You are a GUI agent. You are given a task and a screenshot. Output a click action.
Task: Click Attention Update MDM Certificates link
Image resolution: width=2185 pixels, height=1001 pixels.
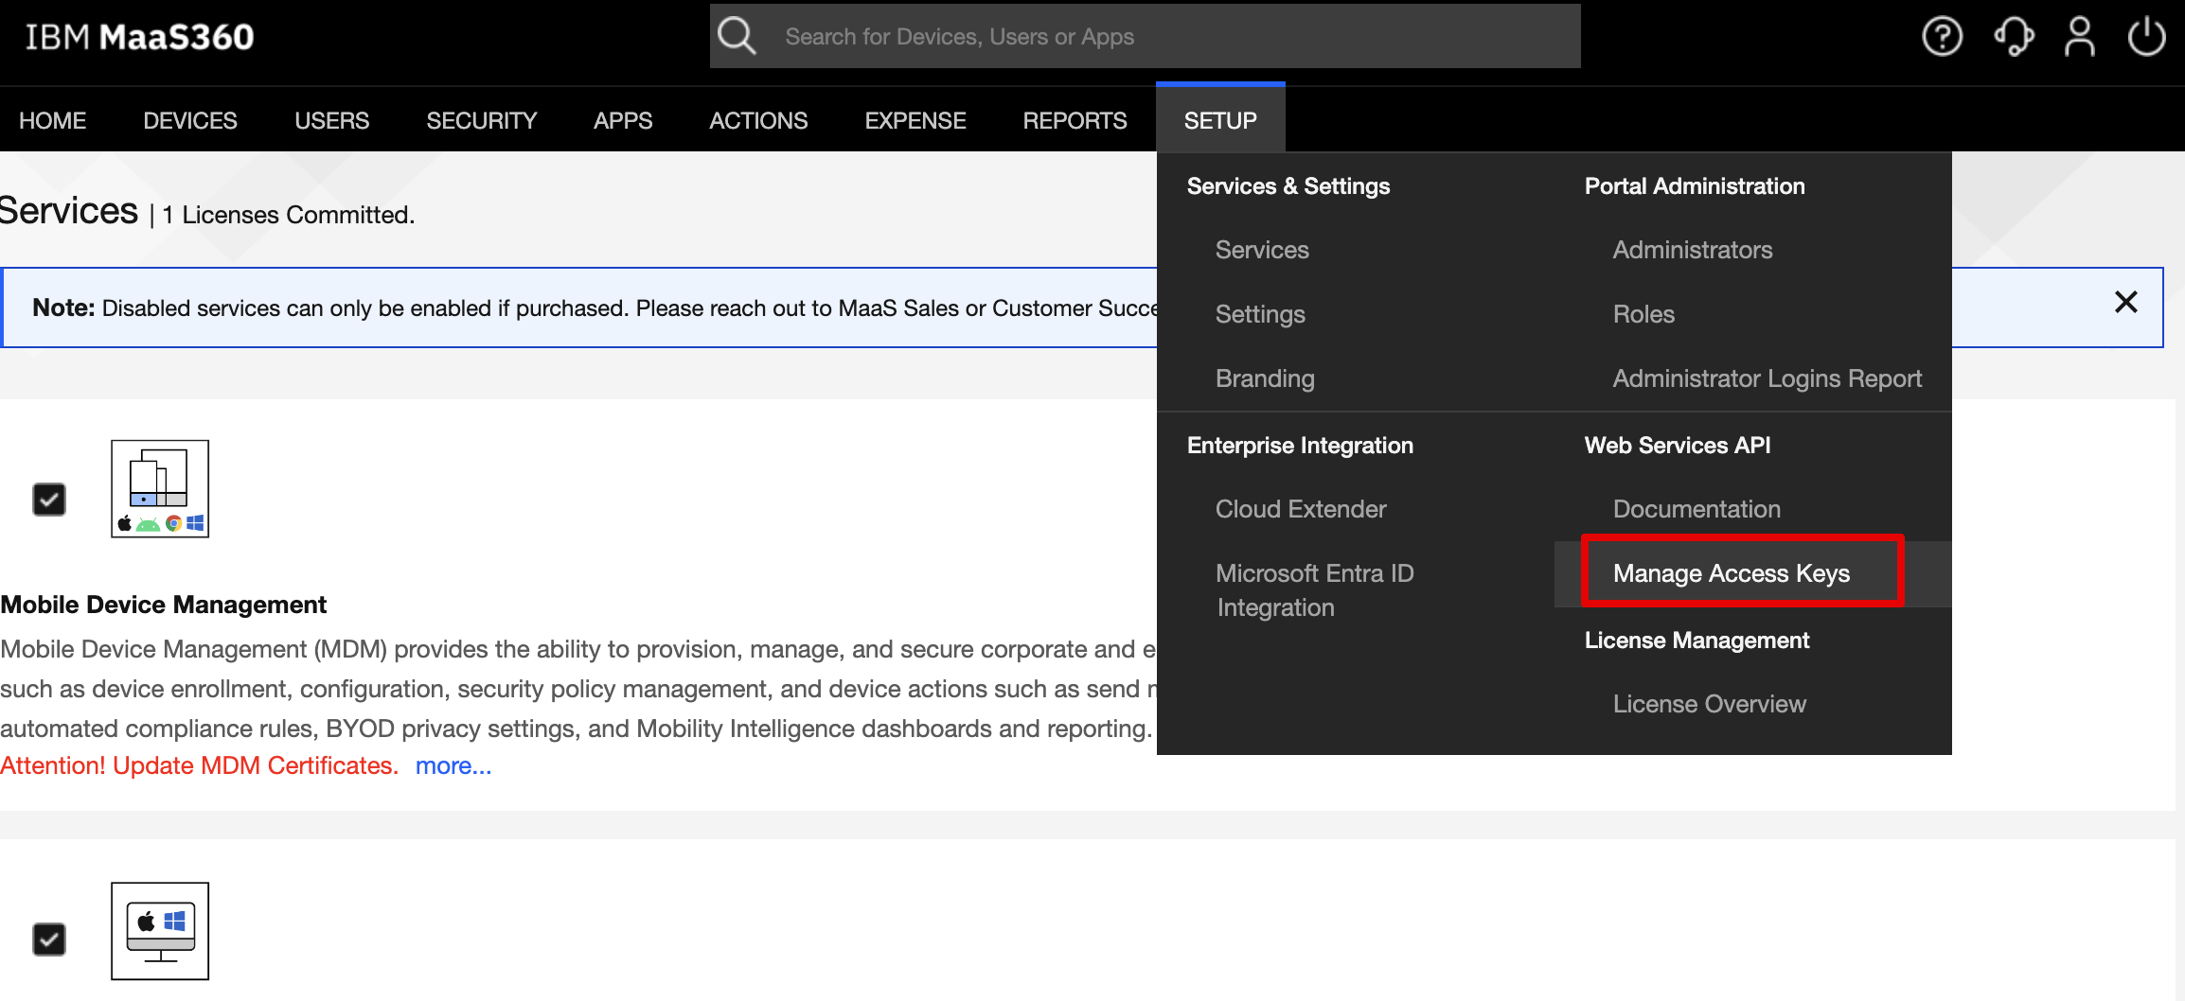199,765
